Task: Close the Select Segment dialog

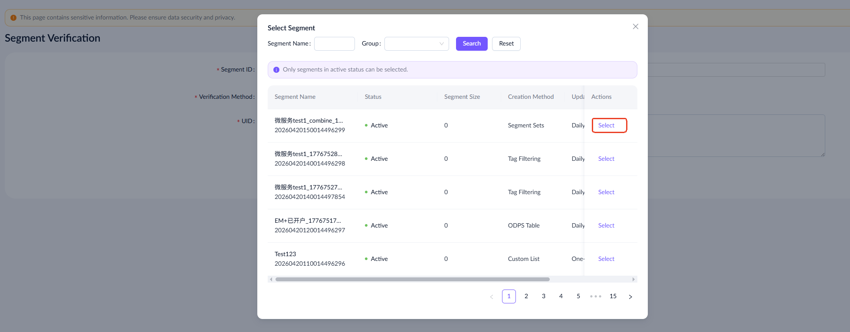Action: tap(635, 26)
